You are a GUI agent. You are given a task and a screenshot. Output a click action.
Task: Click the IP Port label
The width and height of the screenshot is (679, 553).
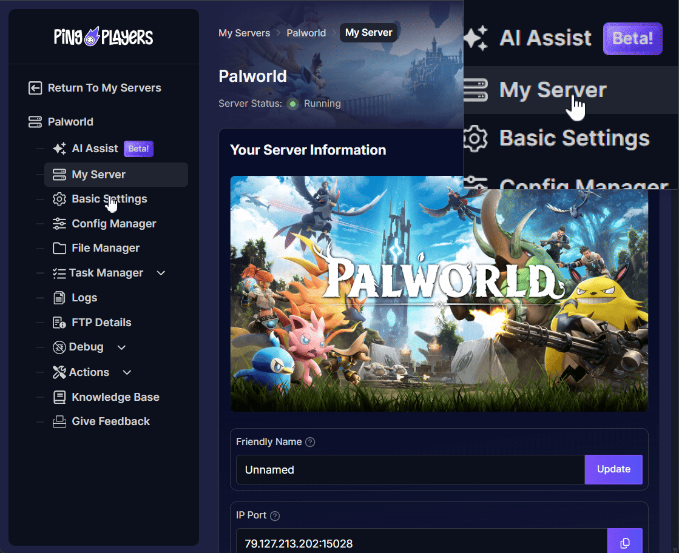251,515
